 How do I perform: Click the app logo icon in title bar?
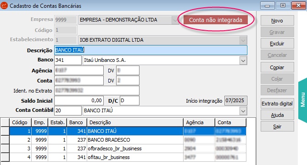coord(4,5)
